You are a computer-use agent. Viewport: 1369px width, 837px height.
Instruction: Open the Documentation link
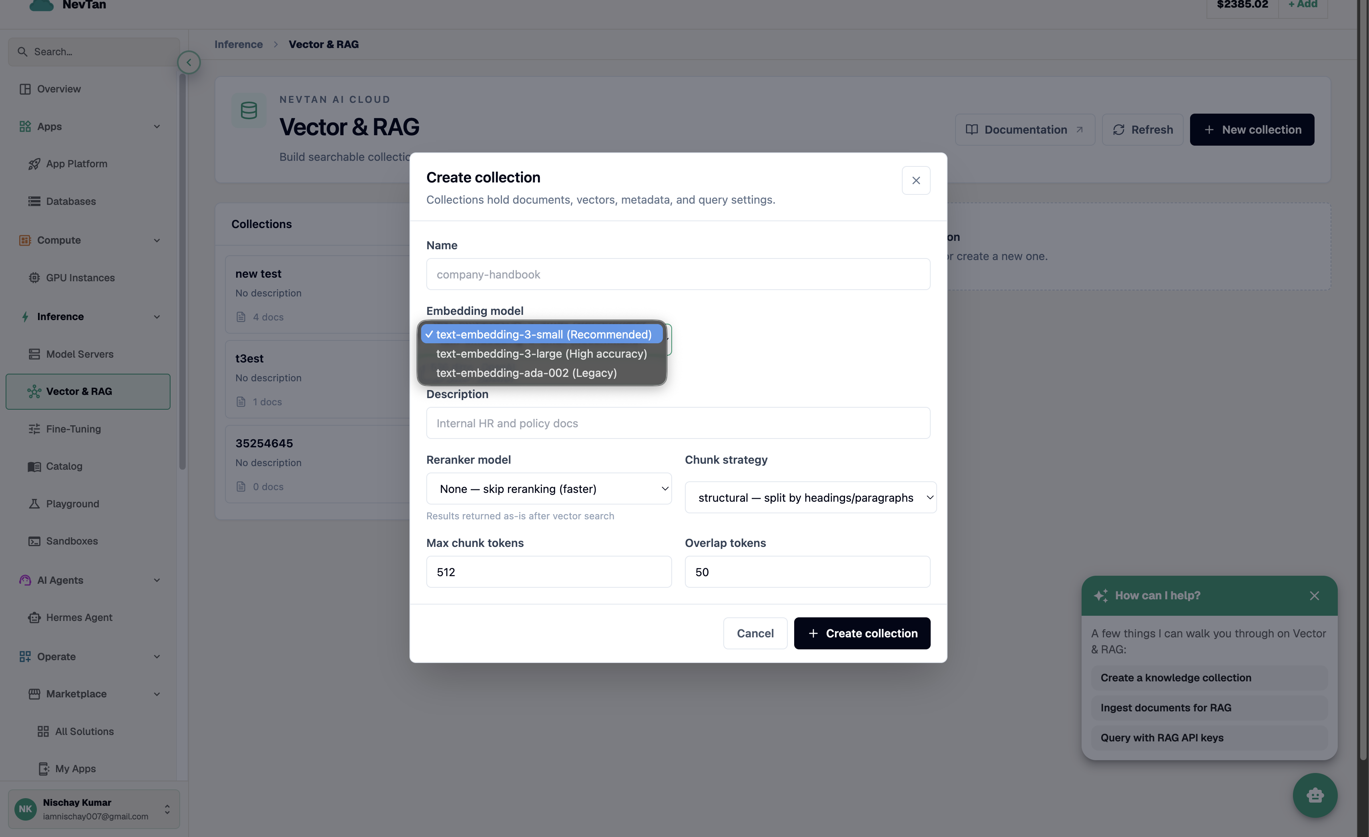[x=1024, y=129]
